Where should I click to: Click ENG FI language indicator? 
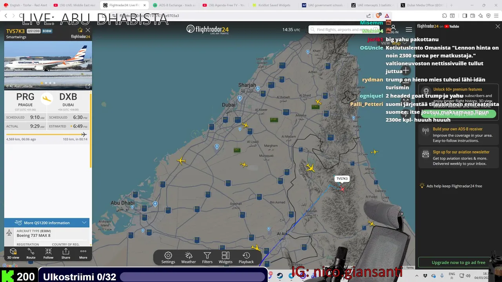click(452, 276)
